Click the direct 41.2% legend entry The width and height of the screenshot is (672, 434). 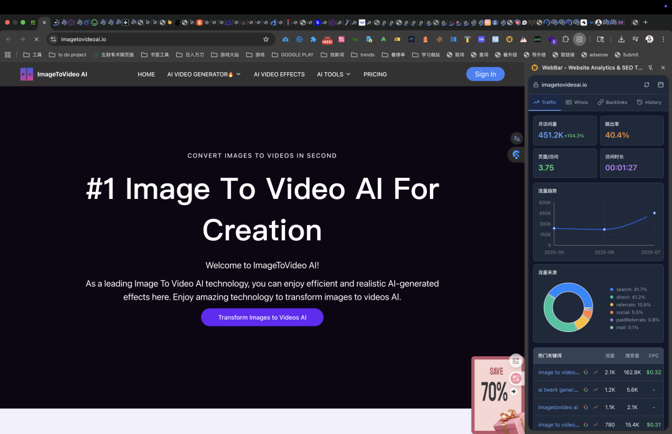(x=627, y=297)
